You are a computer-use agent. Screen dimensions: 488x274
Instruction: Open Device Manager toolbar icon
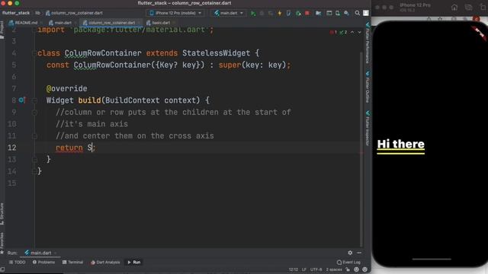click(338, 13)
